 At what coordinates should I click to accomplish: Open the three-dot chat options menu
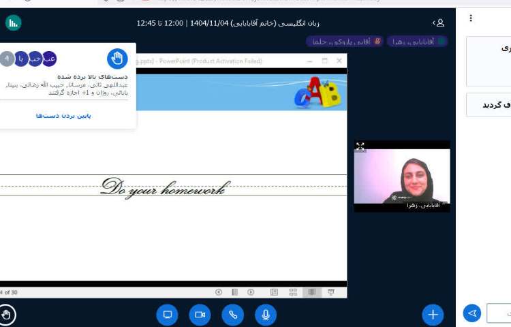(471, 18)
